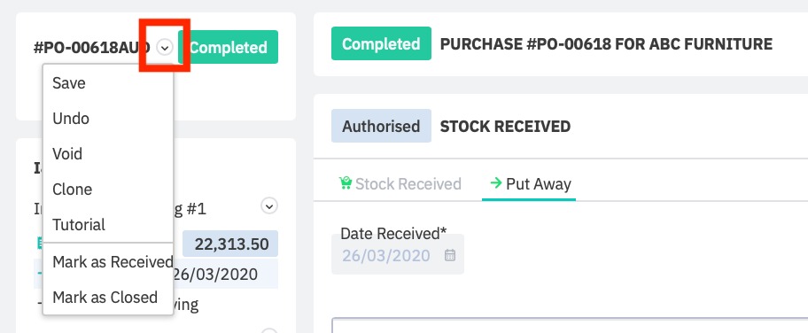
Task: Click the Date Received input field
Action: tap(398, 255)
